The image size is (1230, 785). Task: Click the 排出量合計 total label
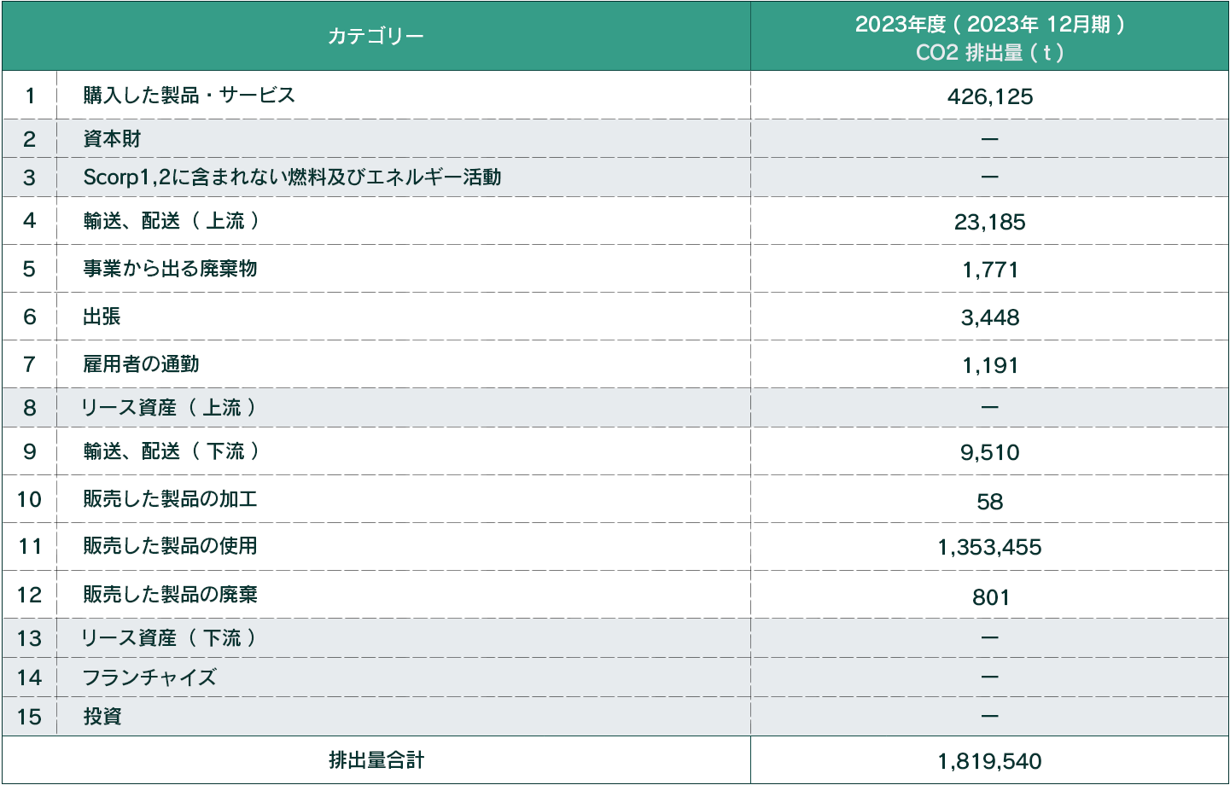376,760
